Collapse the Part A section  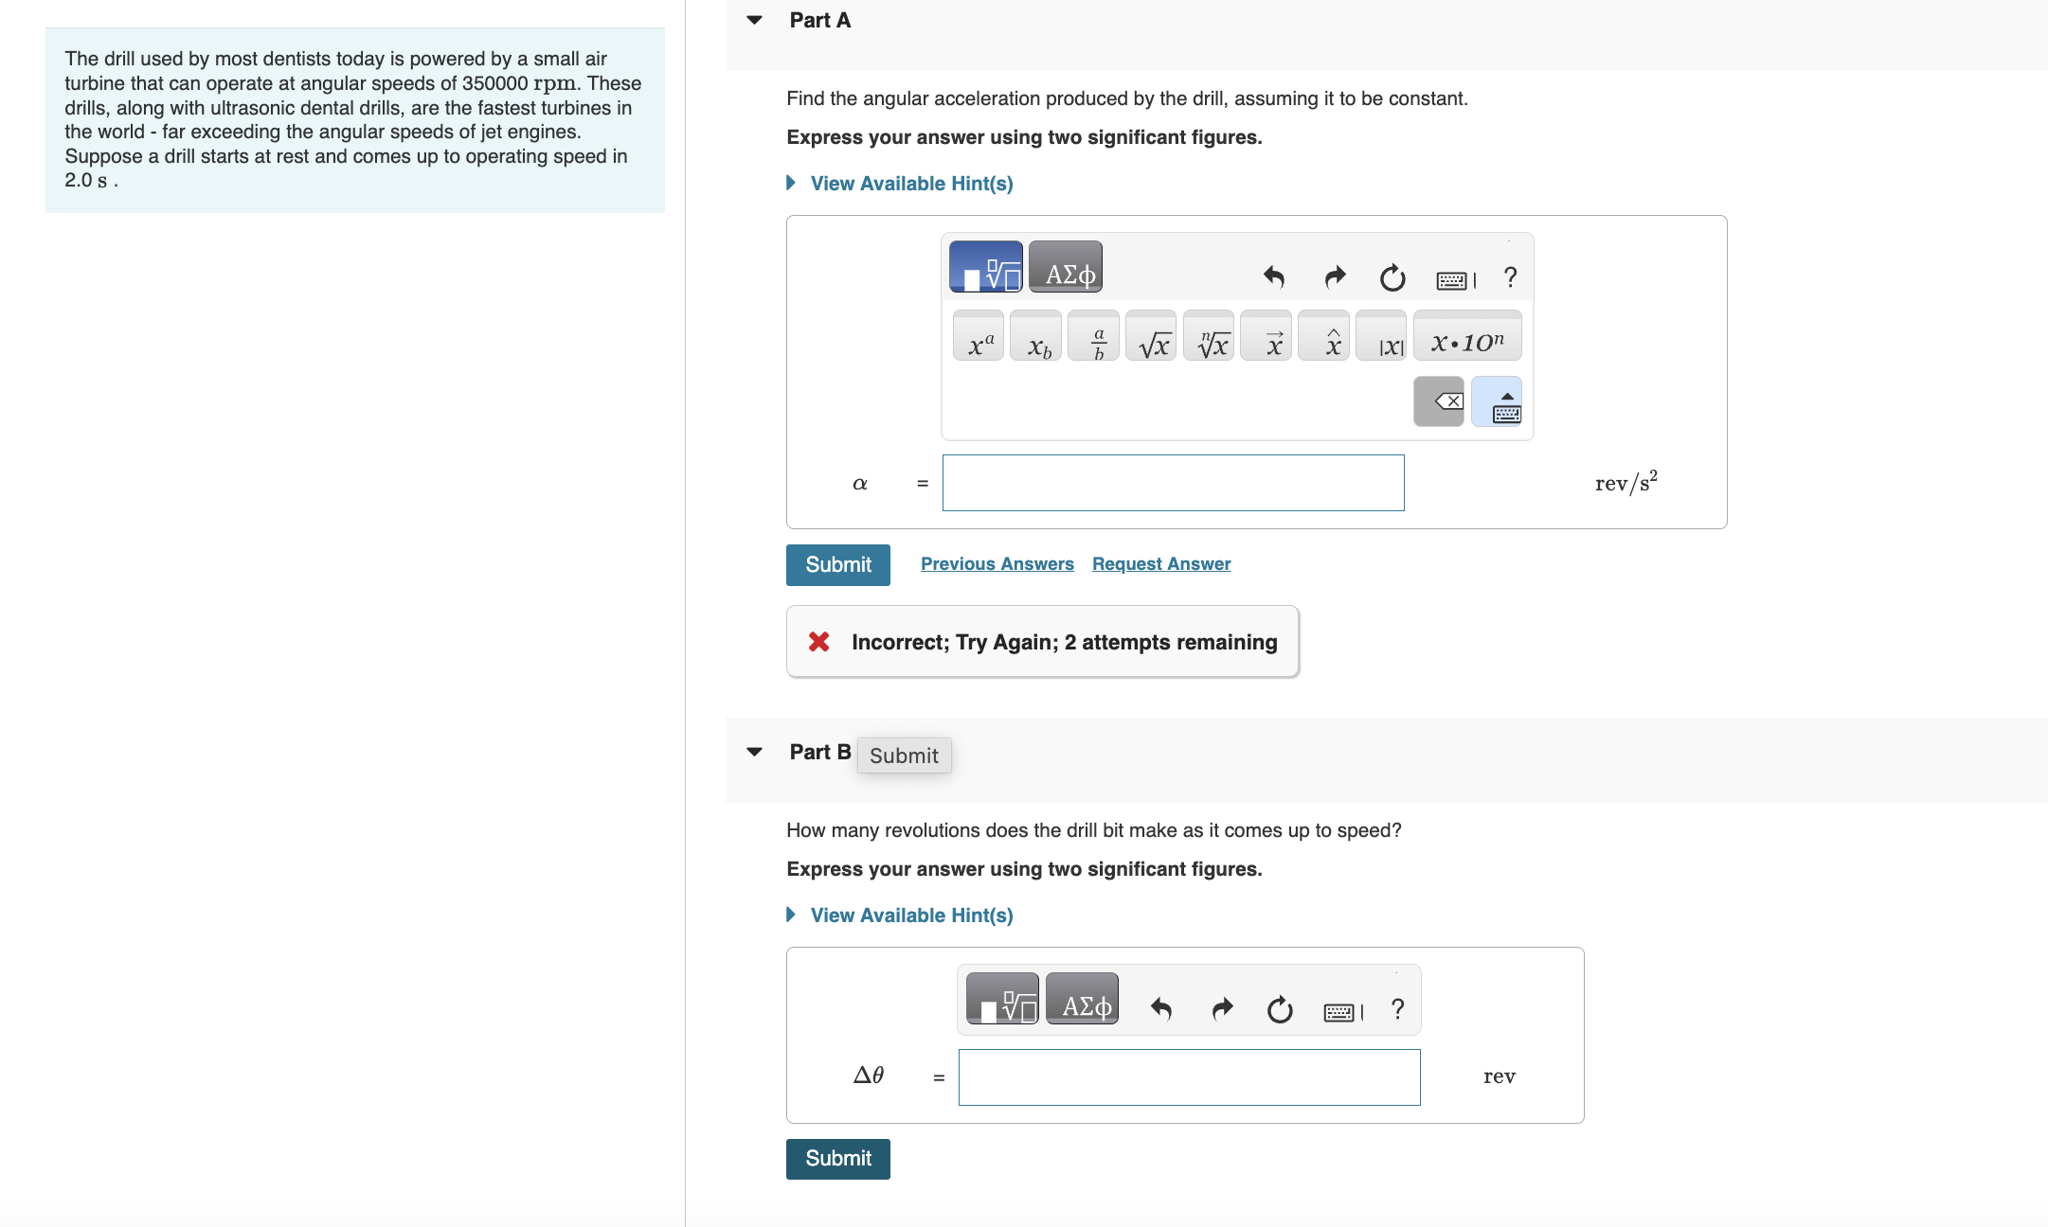point(755,20)
